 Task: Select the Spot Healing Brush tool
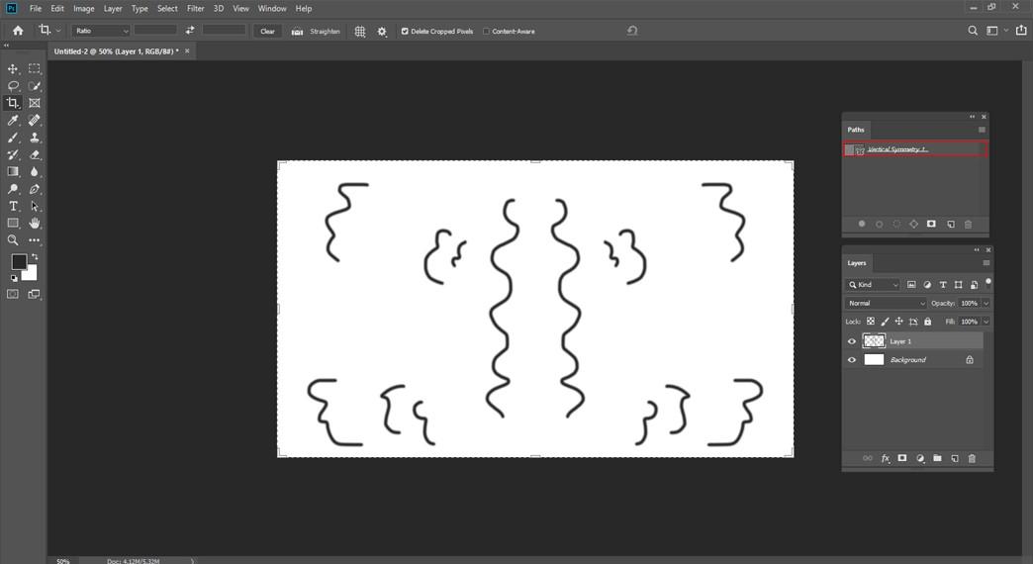click(x=35, y=120)
